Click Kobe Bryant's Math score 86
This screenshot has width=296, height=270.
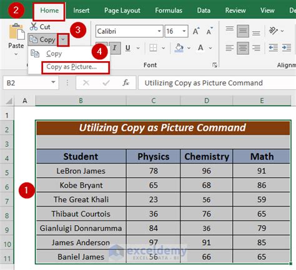(262, 185)
